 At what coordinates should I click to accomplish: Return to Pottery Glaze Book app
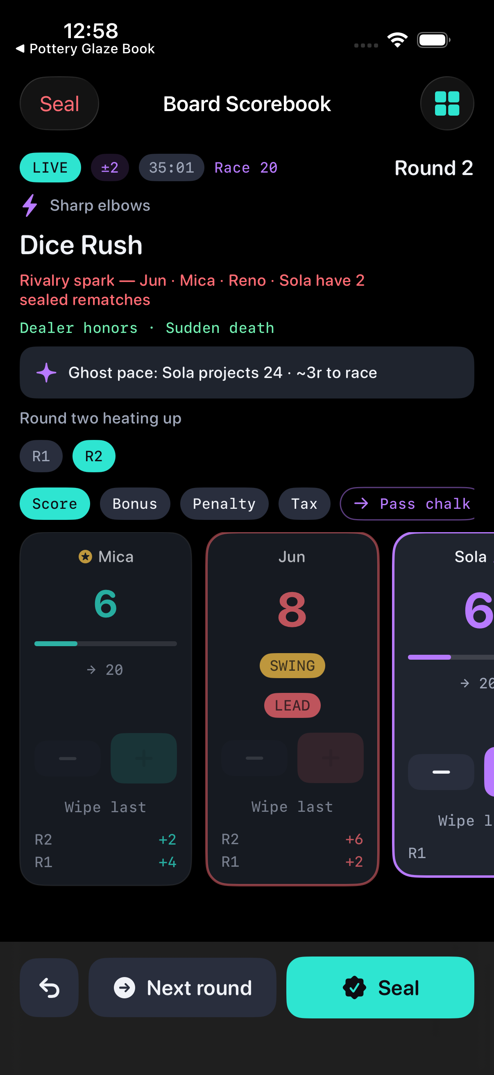[x=86, y=49]
